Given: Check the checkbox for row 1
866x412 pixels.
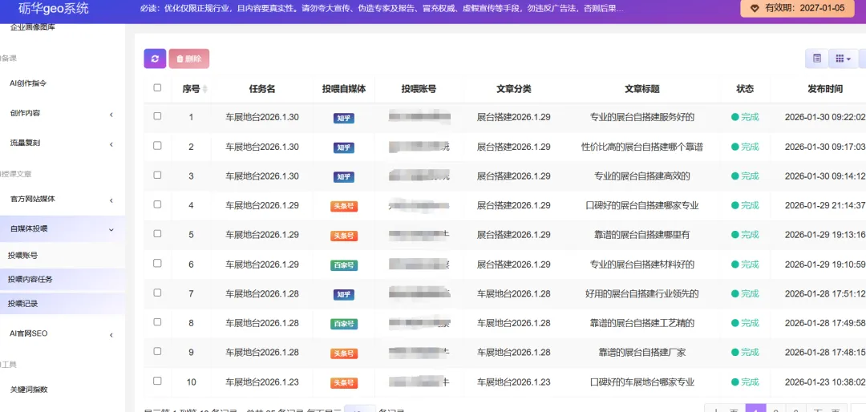Looking at the screenshot, I should click(x=157, y=116).
